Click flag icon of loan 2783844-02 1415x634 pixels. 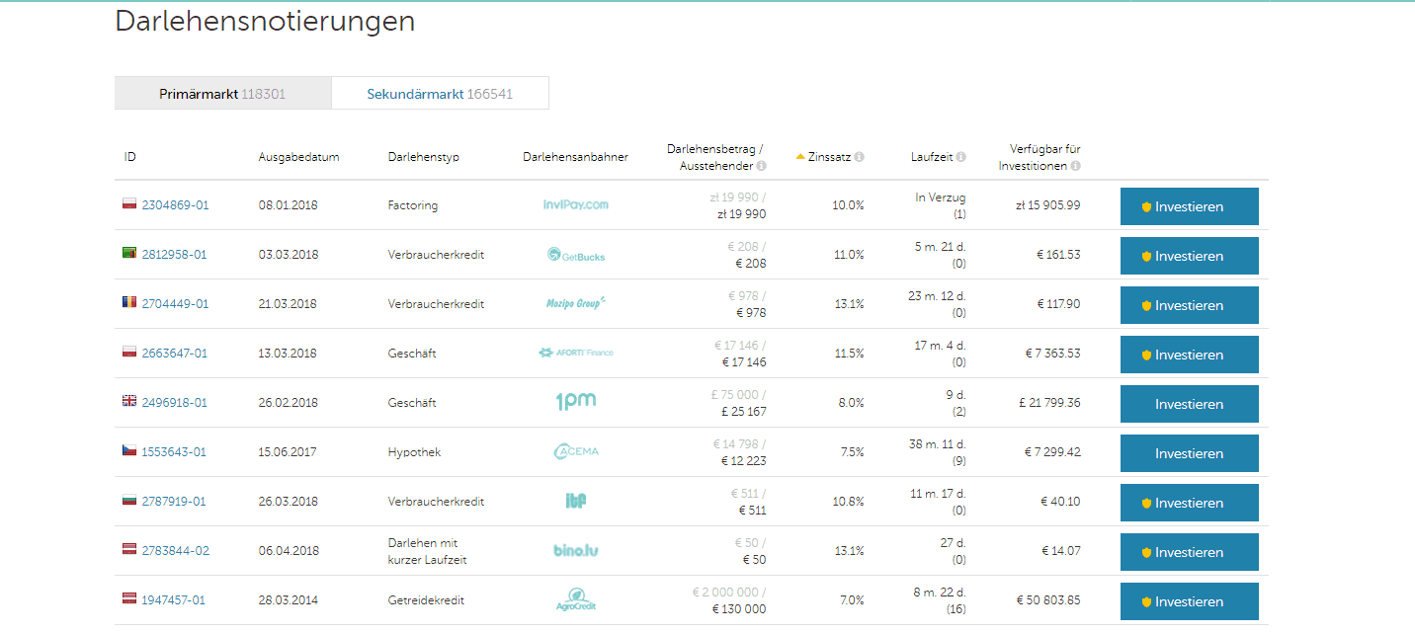[x=128, y=550]
